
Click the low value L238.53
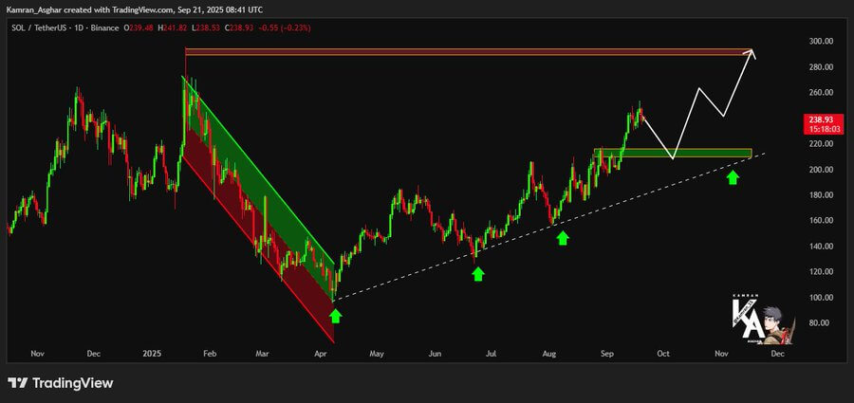pyautogui.click(x=205, y=27)
